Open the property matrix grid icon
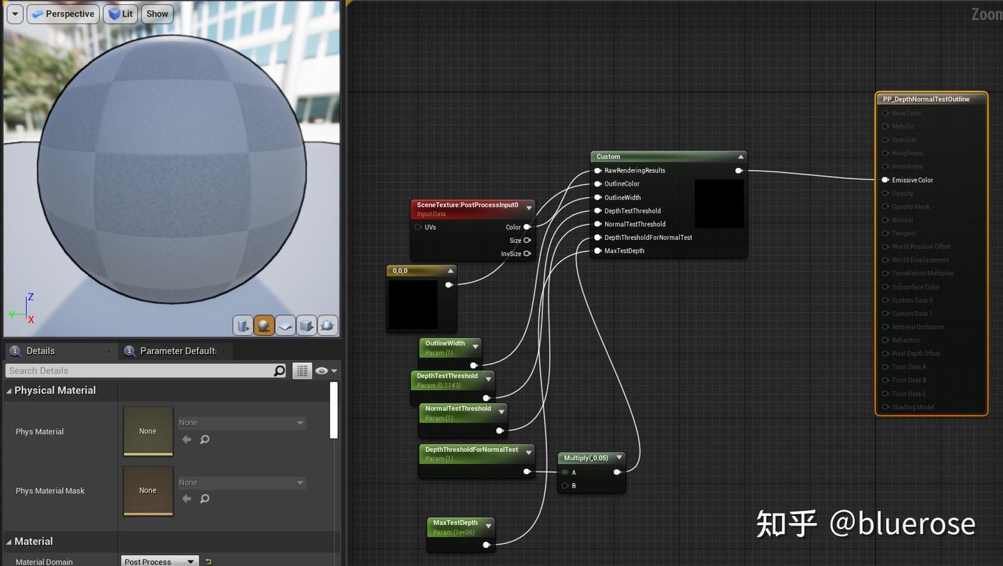 pos(302,371)
